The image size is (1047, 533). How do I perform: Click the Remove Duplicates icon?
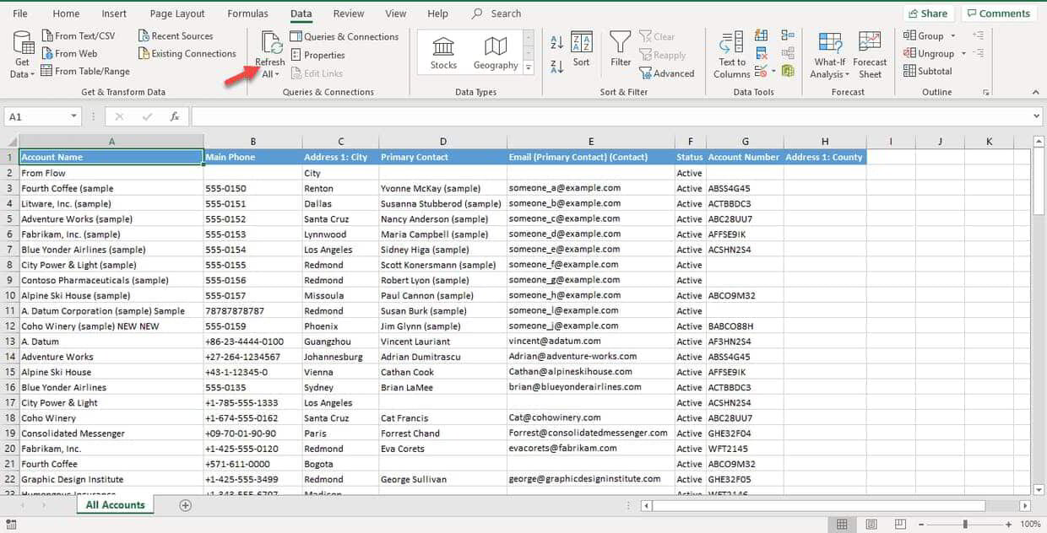(x=761, y=52)
